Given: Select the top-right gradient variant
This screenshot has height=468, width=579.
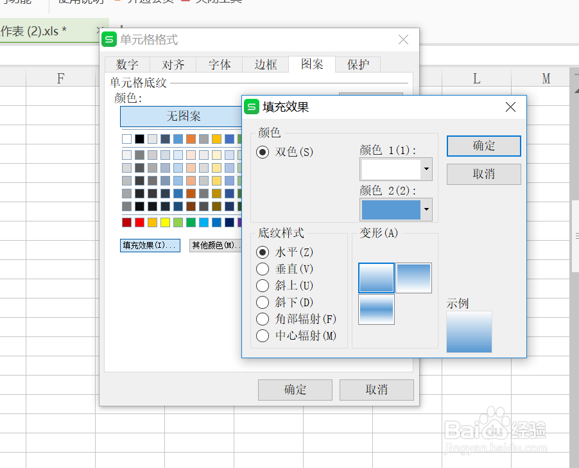Looking at the screenshot, I should 413,278.
